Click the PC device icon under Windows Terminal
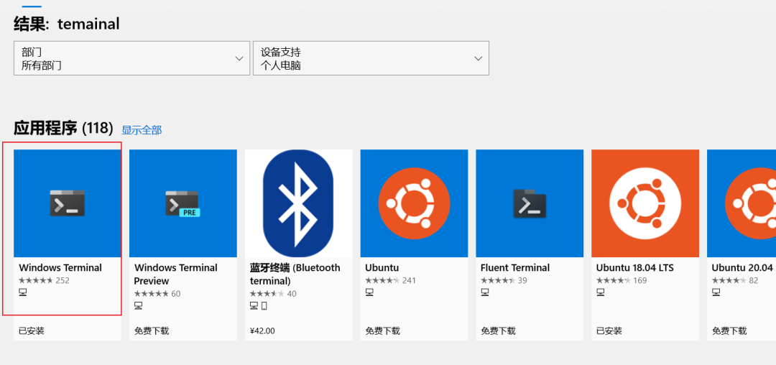Viewport: 776px width, 365px height. click(23, 293)
